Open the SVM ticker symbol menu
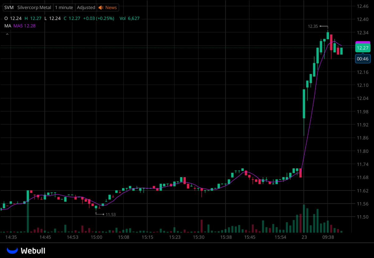Screen dimensions: 374x258 tap(8, 7)
